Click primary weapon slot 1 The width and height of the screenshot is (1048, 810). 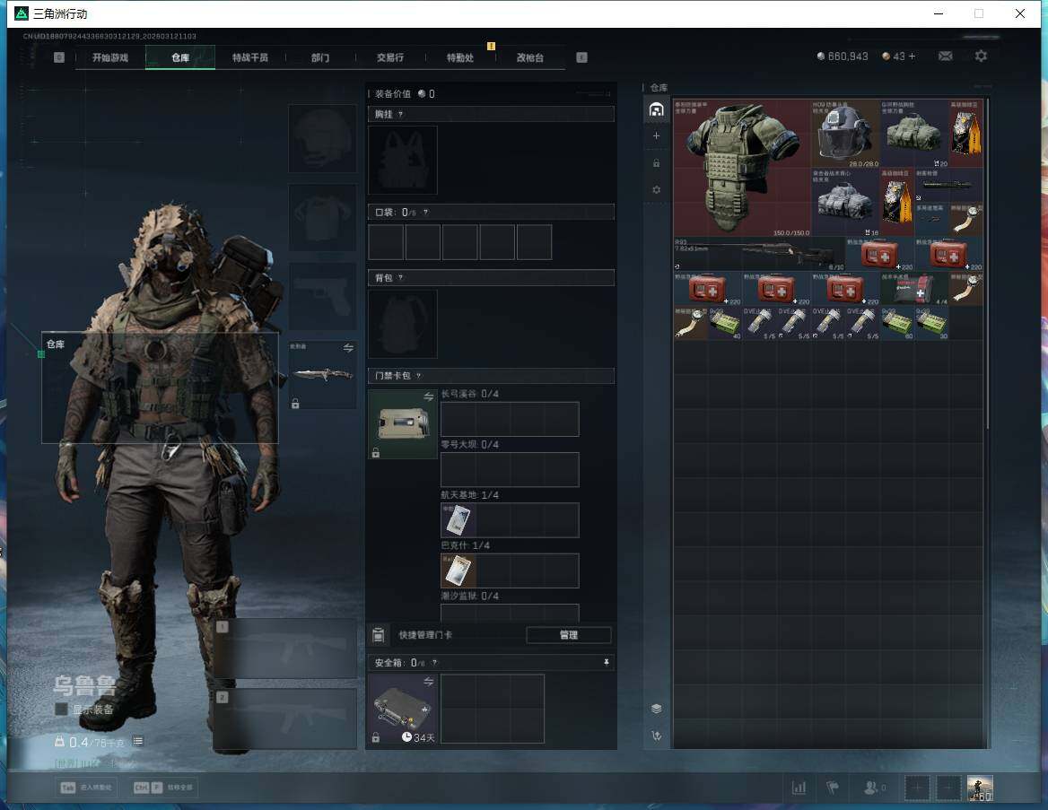[x=285, y=649]
